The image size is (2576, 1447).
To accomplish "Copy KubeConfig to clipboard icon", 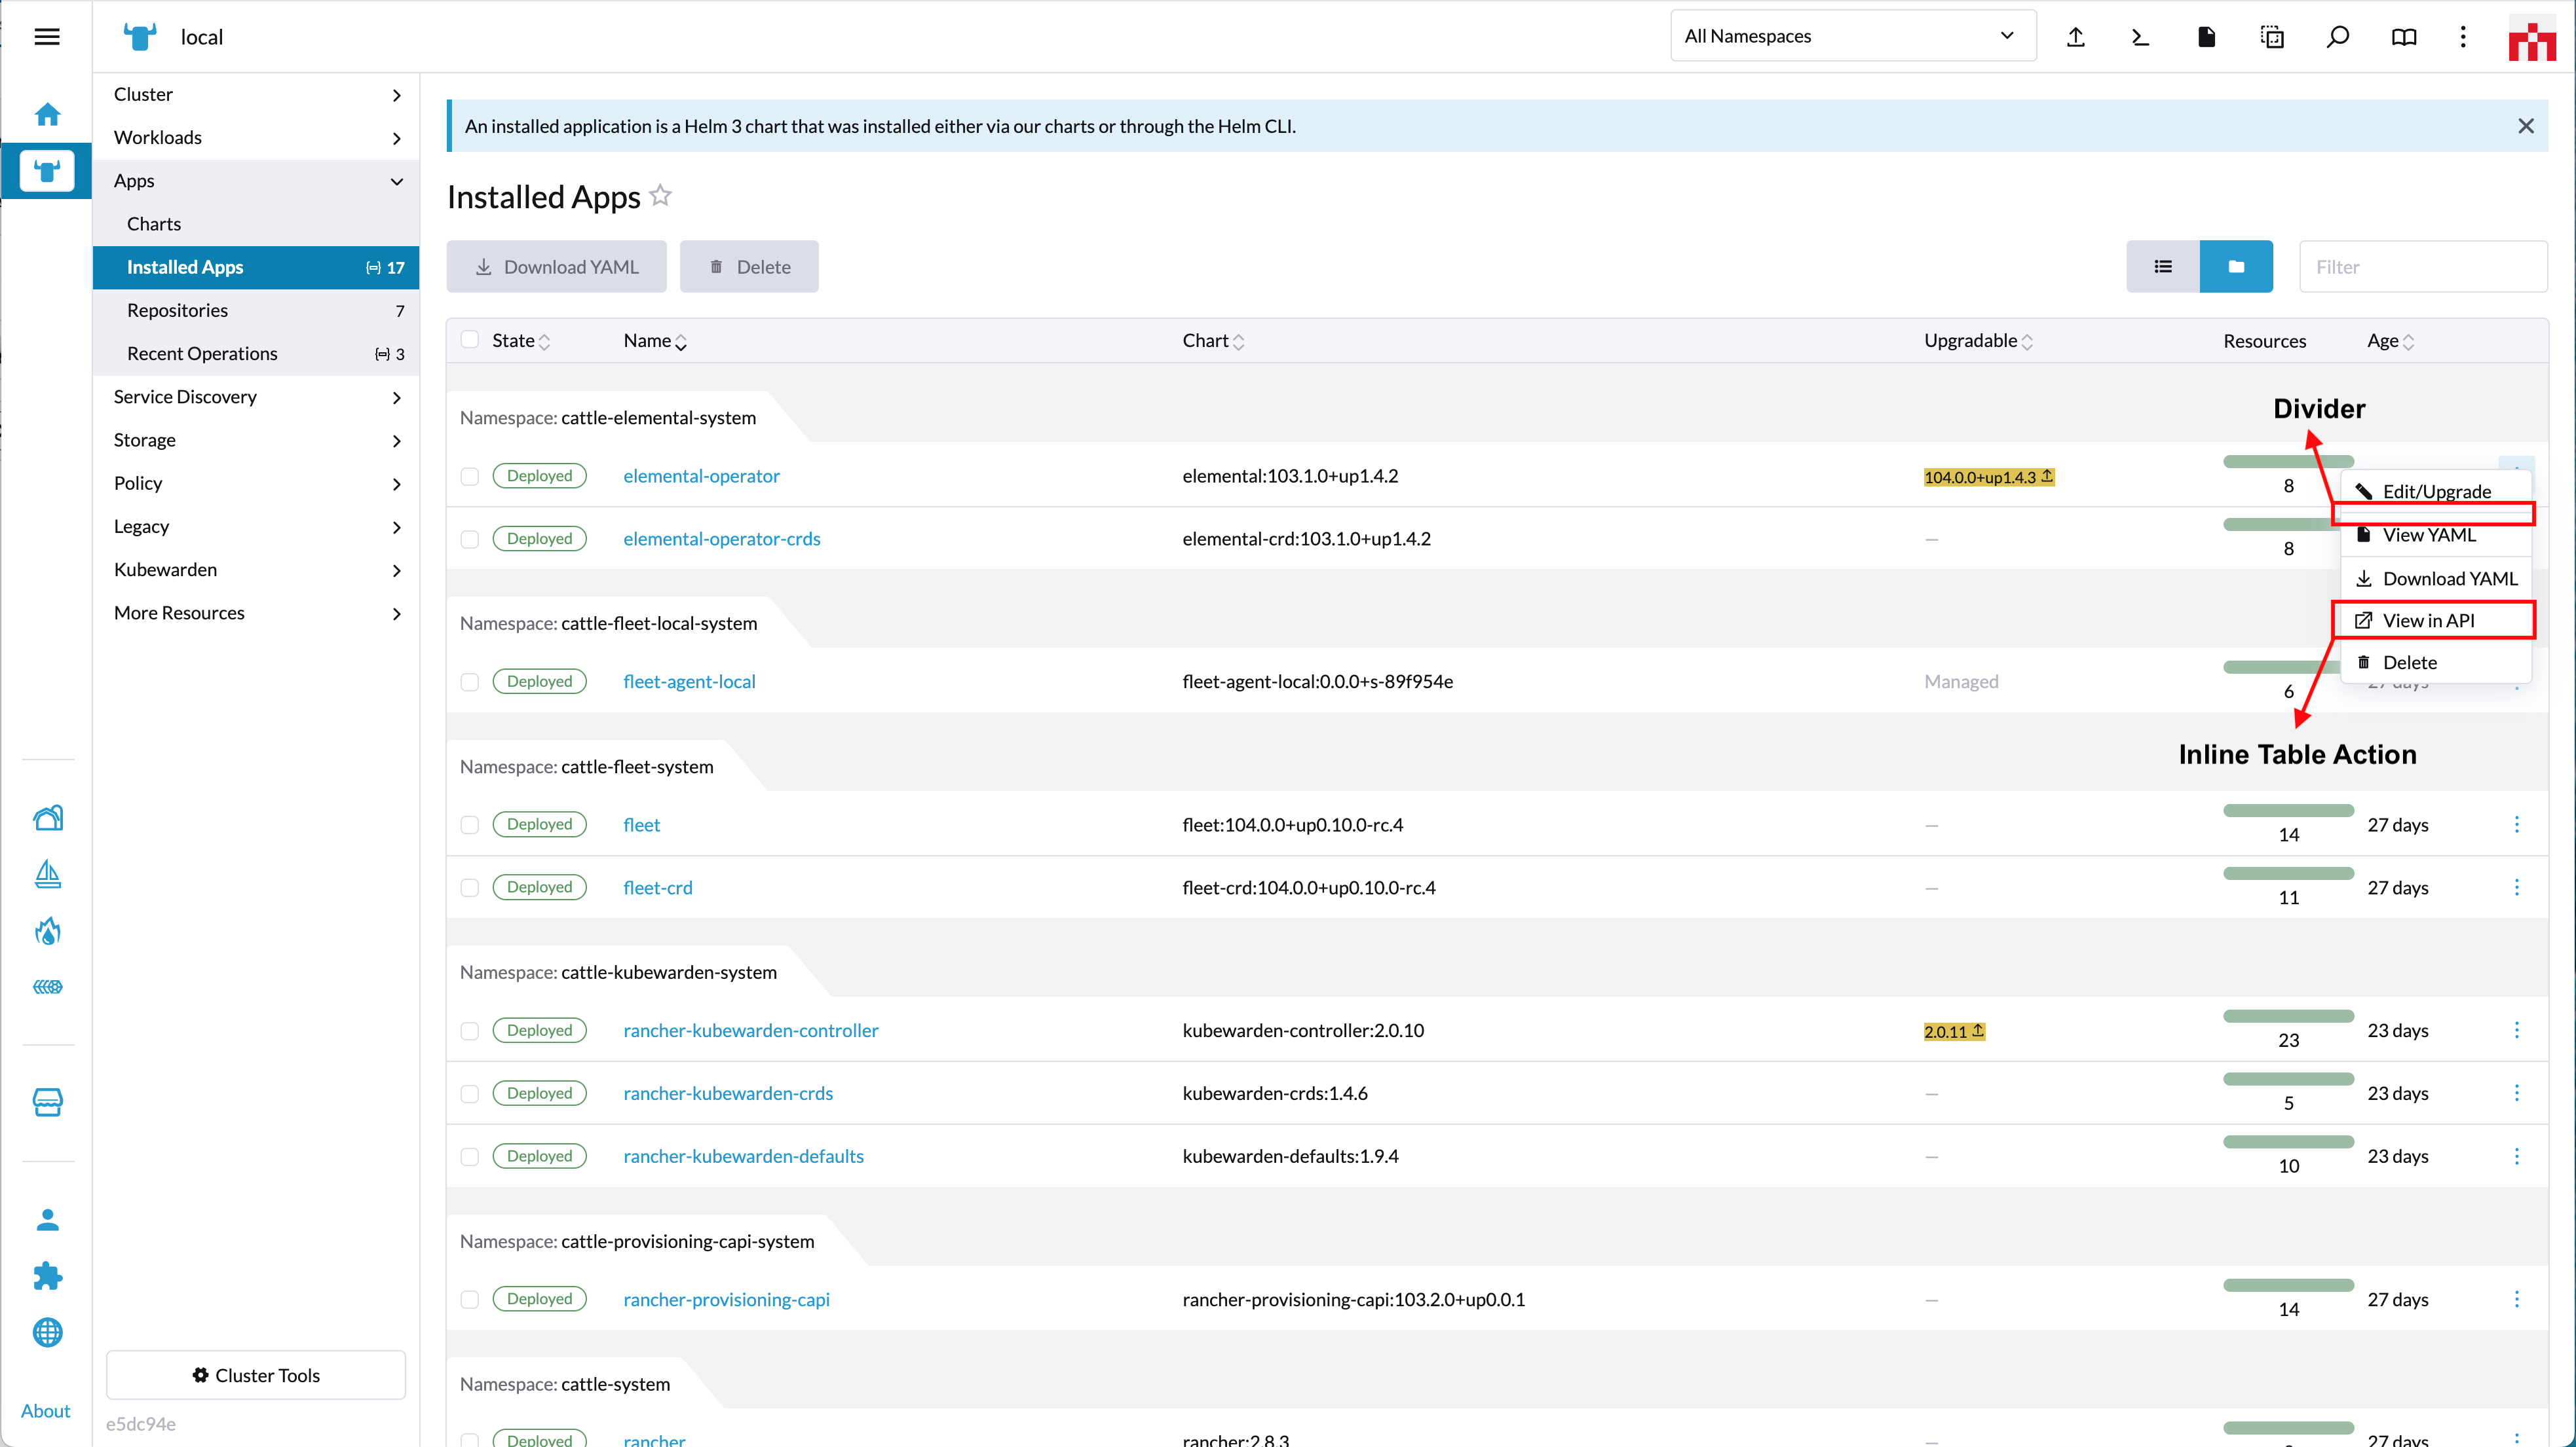I will coord(2272,37).
